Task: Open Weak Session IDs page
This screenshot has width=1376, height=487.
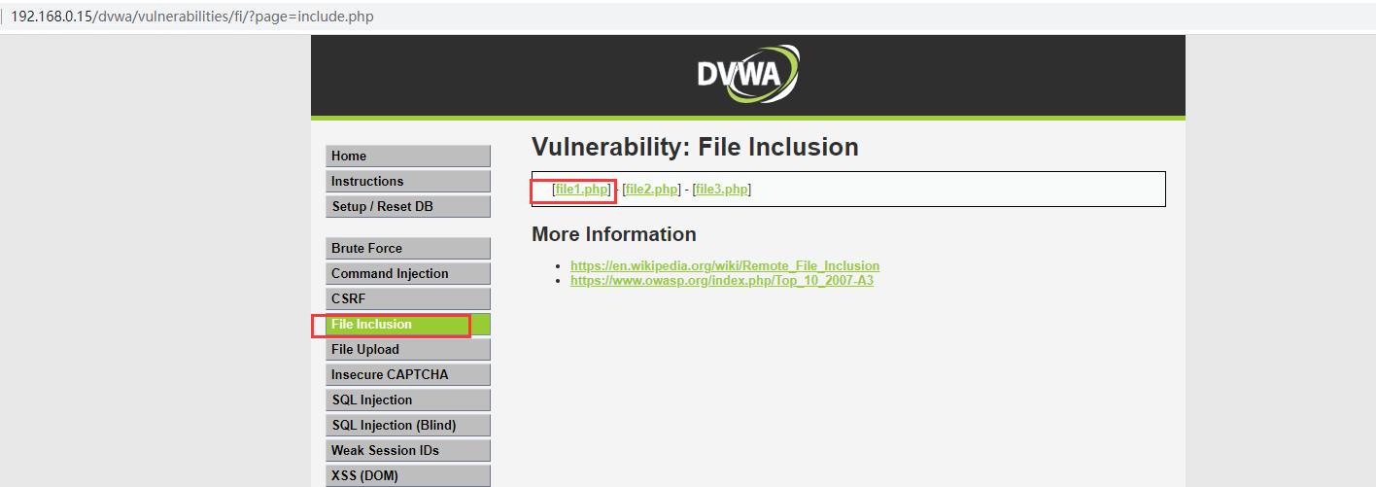Action: (407, 451)
